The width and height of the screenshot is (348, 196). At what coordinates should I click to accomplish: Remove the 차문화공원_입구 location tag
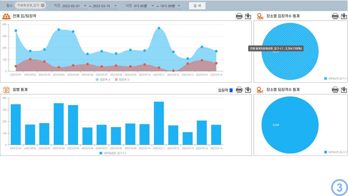click(43, 5)
